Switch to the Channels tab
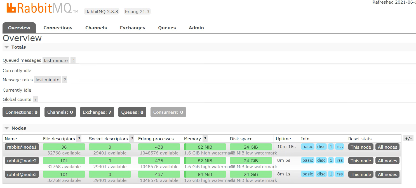This screenshot has width=416, height=188. coord(96,28)
